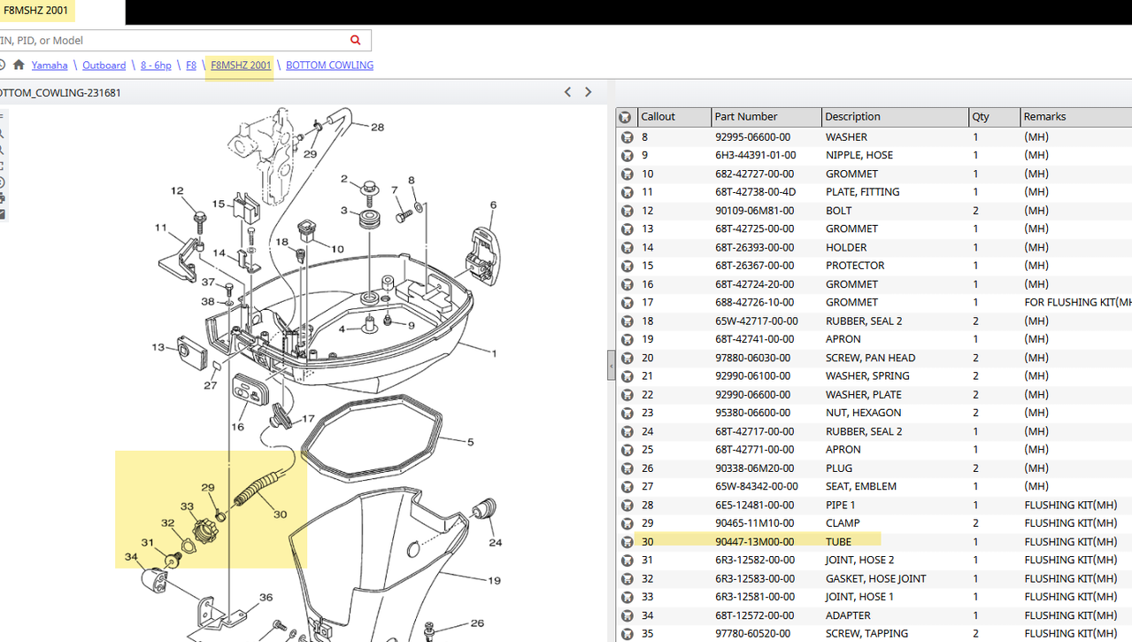Add WASHER 92995-06600-00 to cart
The image size is (1132, 642).
(x=627, y=137)
